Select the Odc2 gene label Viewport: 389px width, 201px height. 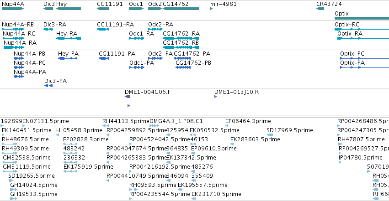point(155,4)
